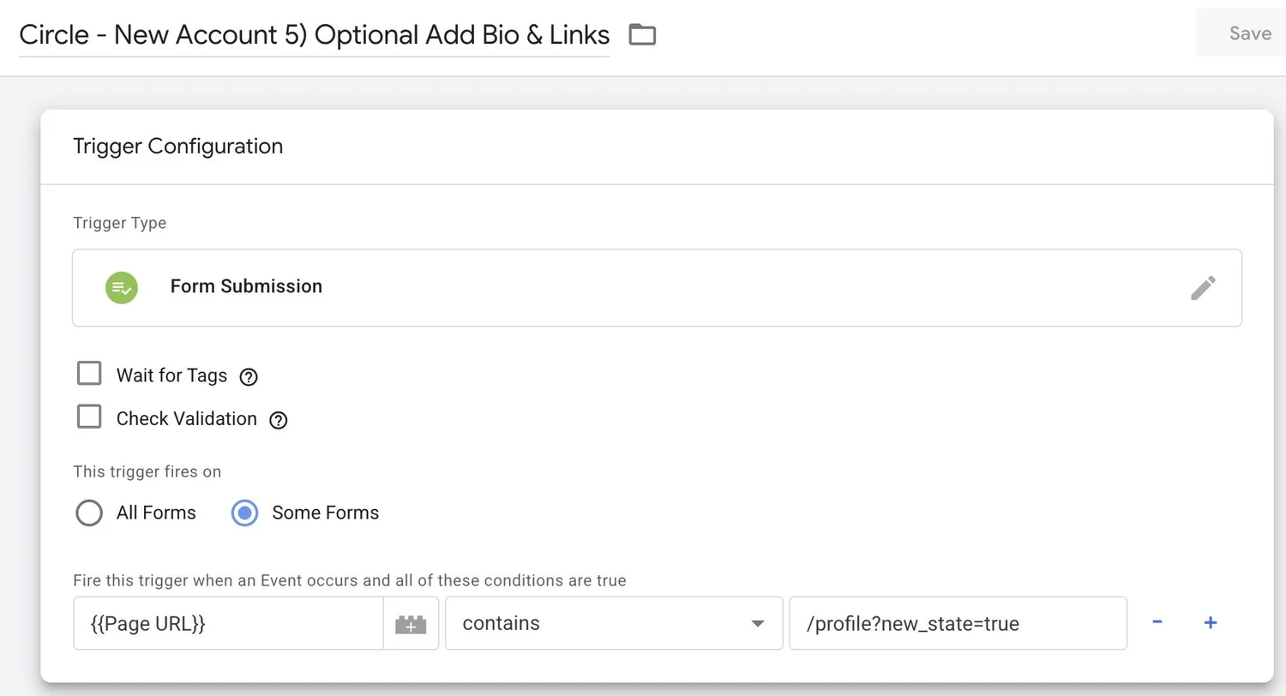Click the Trigger Configuration panel heading

tap(178, 147)
